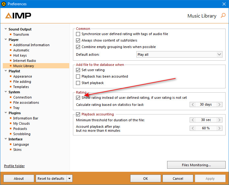
Task: Click the 30 sec value field
Action: click(x=206, y=120)
